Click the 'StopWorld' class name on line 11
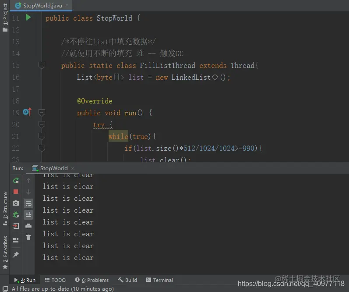349x292 pixels. click(x=114, y=18)
